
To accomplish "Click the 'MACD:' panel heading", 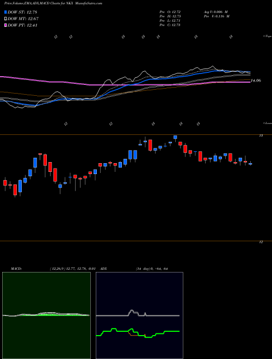I will pyautogui.click(x=16, y=269).
